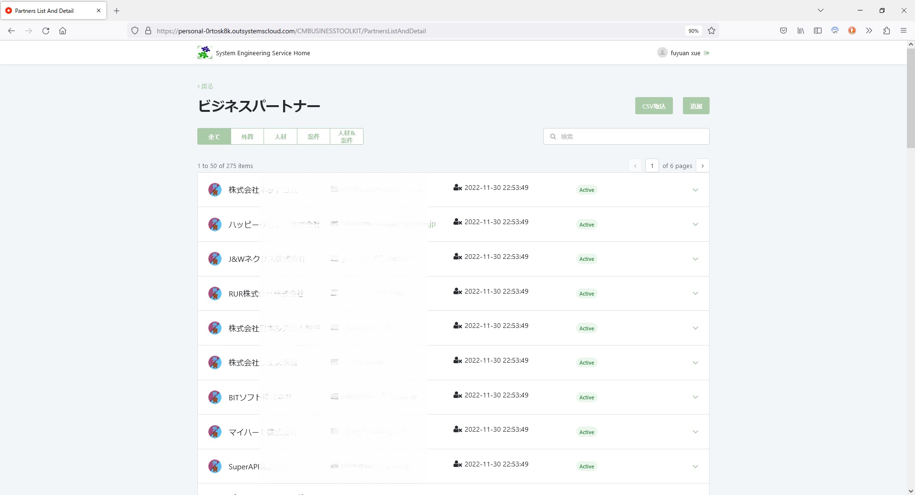
Task: Select the 全て filter tab
Action: [214, 136]
